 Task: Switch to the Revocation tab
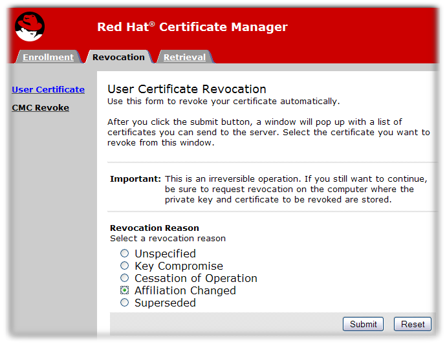coord(118,57)
